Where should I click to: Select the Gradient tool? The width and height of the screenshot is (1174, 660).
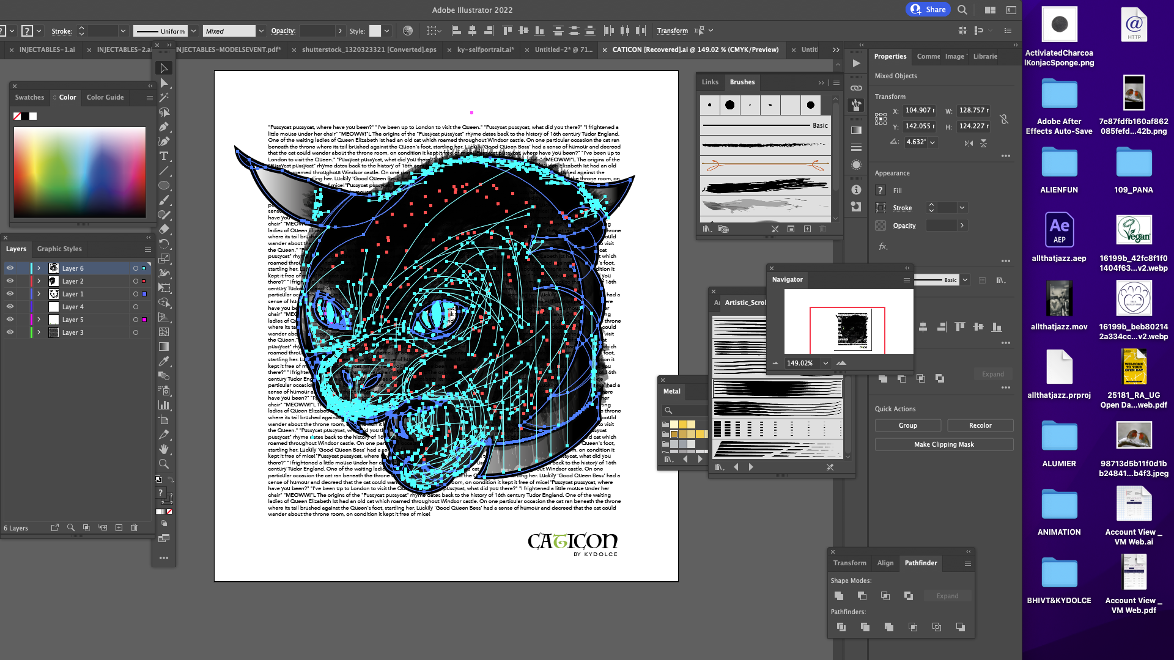coord(163,346)
